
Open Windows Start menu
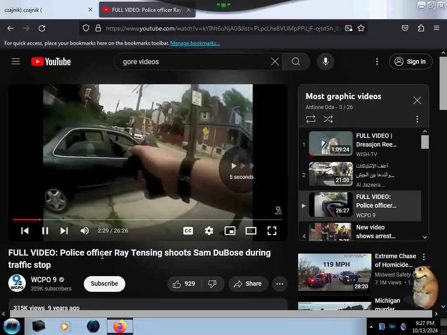pyautogui.click(x=12, y=326)
